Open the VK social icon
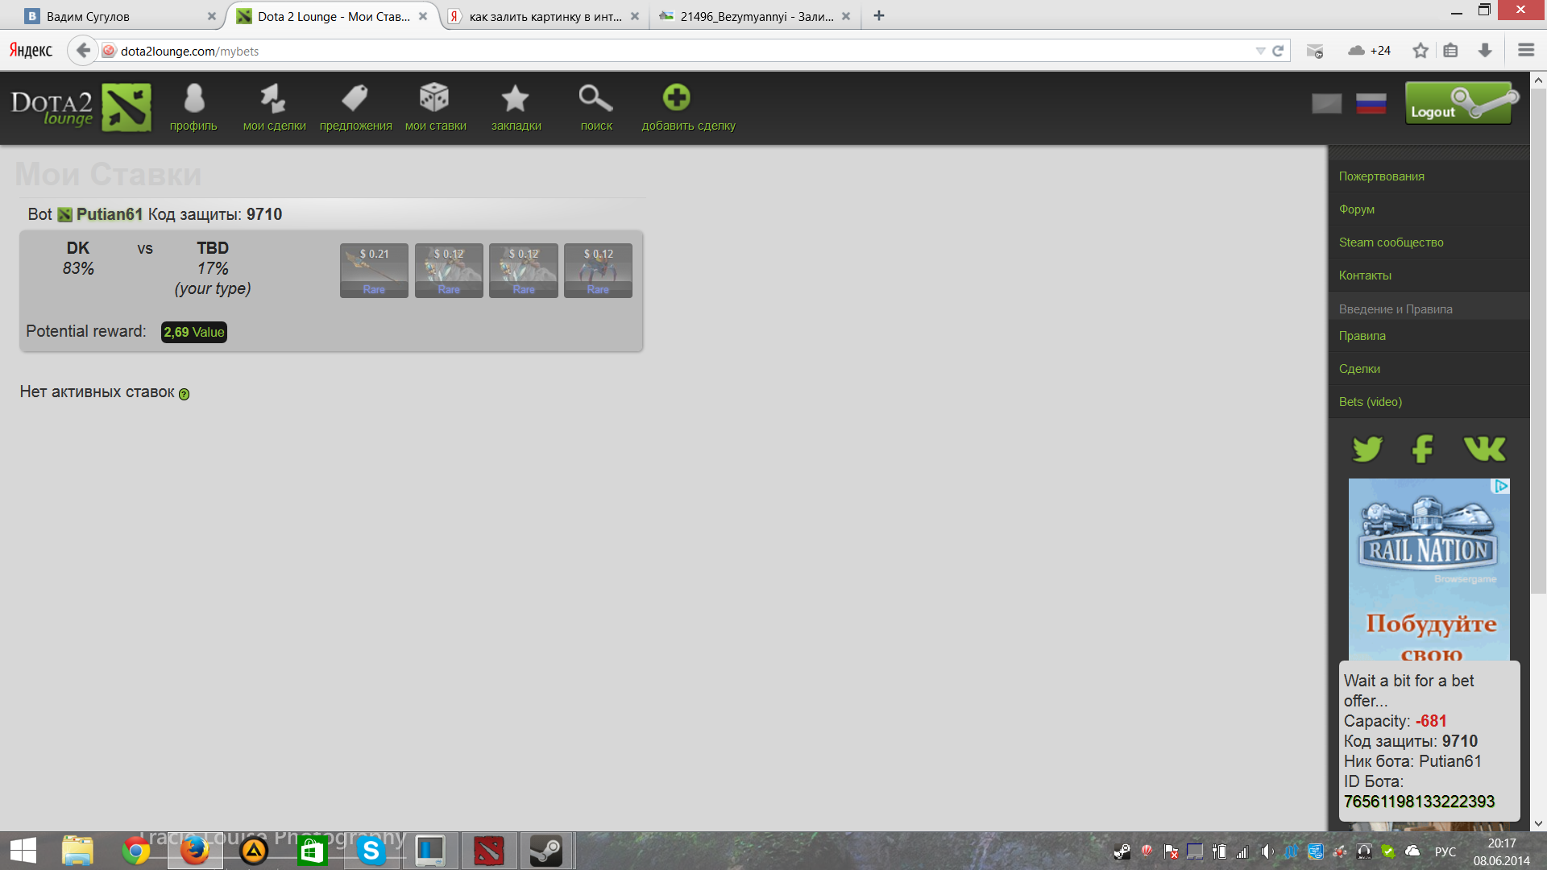 [x=1484, y=449]
